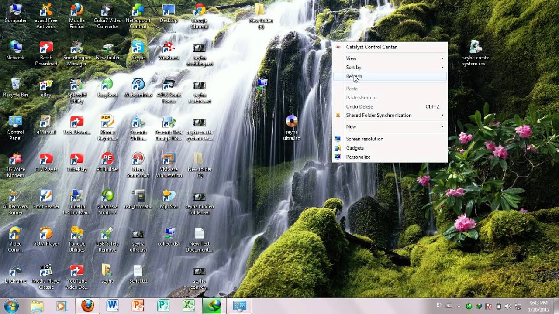559x314 pixels.
Task: Select Media Player Classic shortcut
Action: pyautogui.click(x=46, y=276)
